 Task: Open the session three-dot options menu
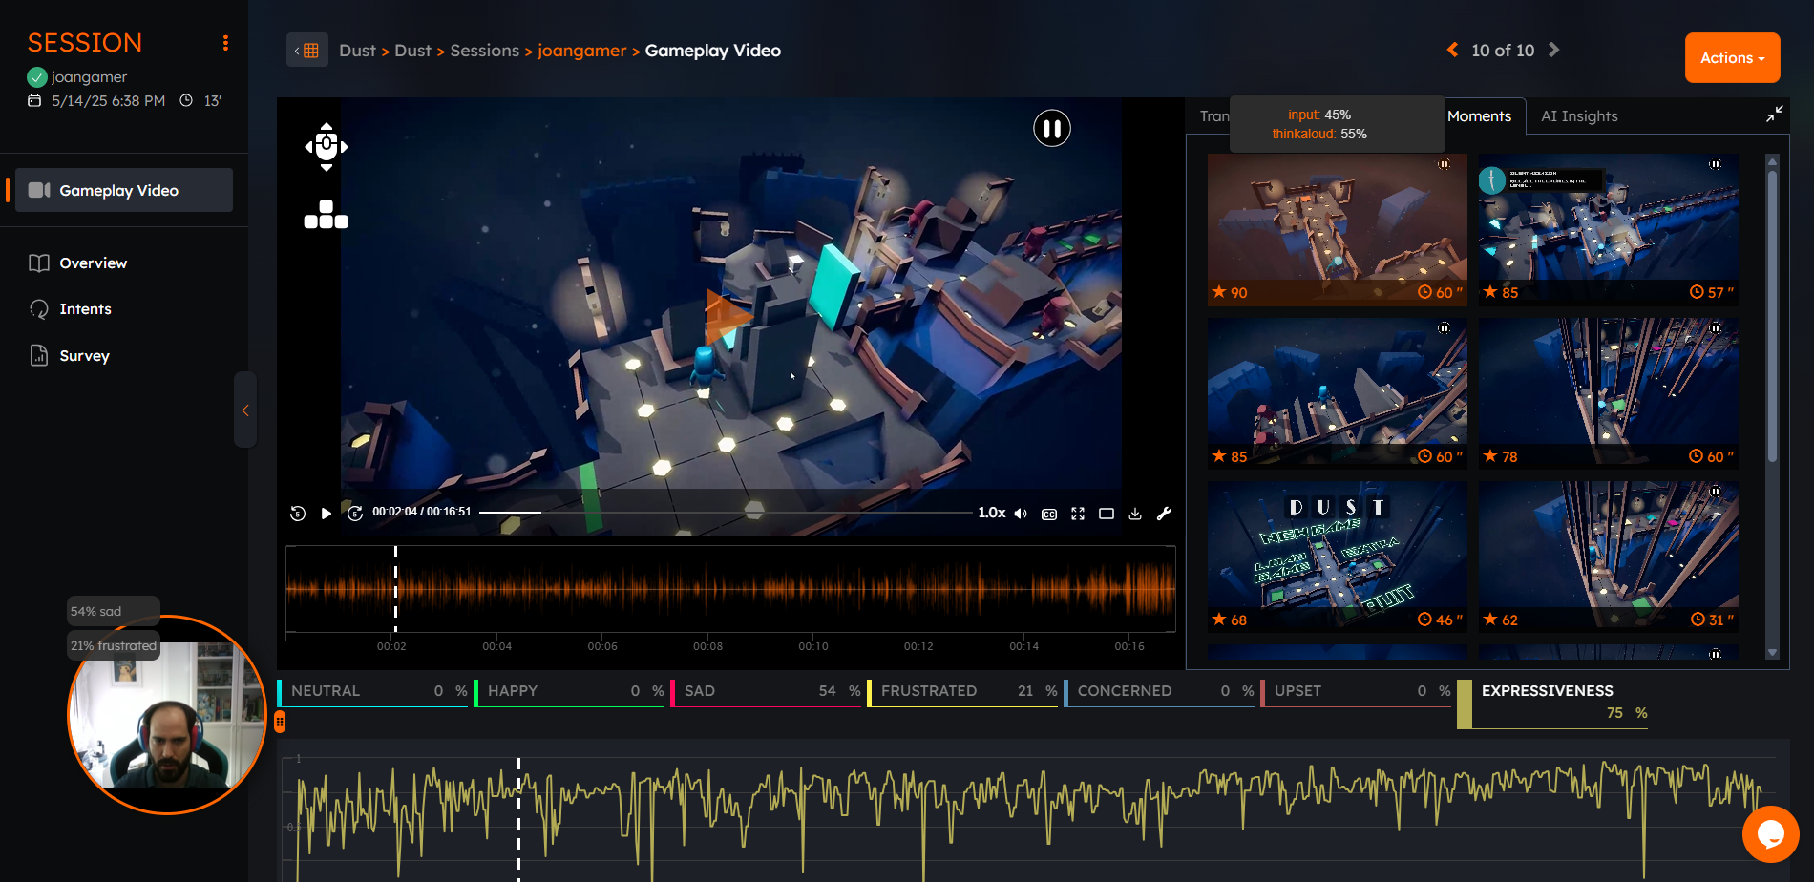[225, 43]
